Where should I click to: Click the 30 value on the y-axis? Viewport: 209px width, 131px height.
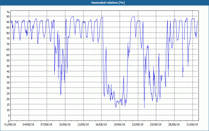pos(8,88)
